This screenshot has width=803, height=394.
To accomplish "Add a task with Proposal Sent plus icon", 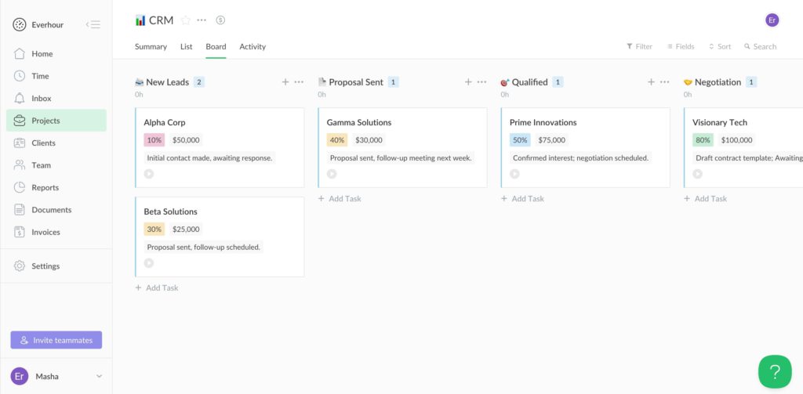I will [468, 82].
